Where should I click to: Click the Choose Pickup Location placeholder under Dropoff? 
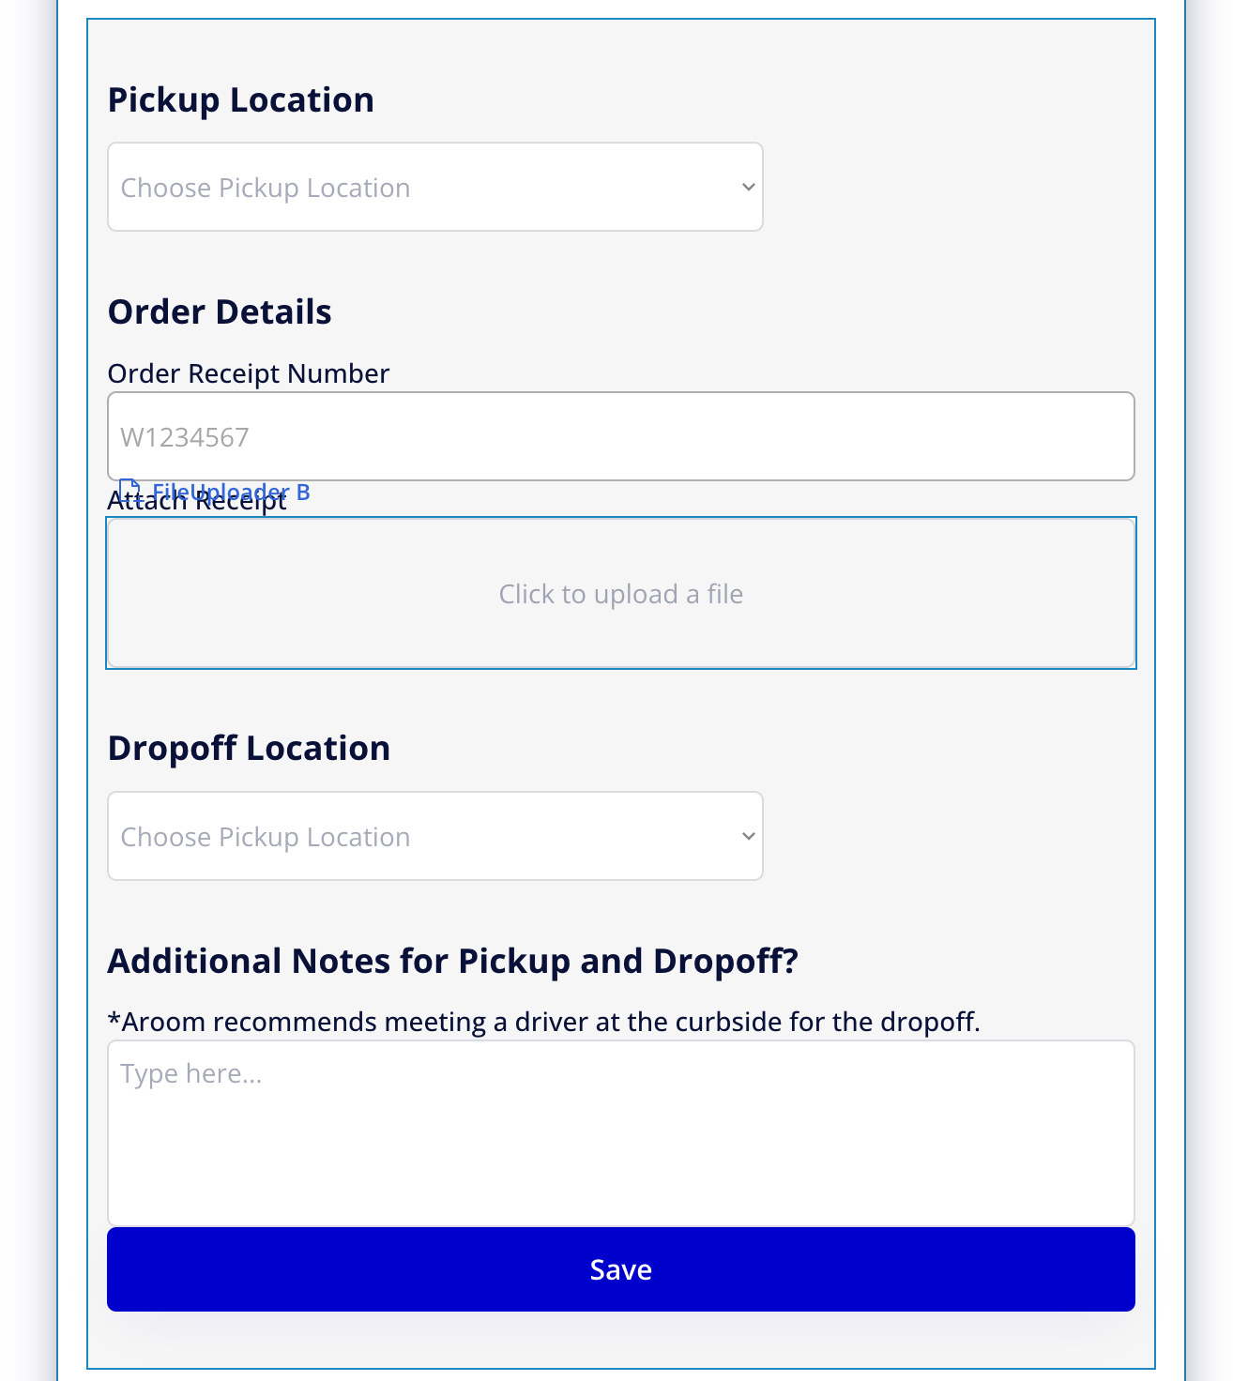point(266,837)
